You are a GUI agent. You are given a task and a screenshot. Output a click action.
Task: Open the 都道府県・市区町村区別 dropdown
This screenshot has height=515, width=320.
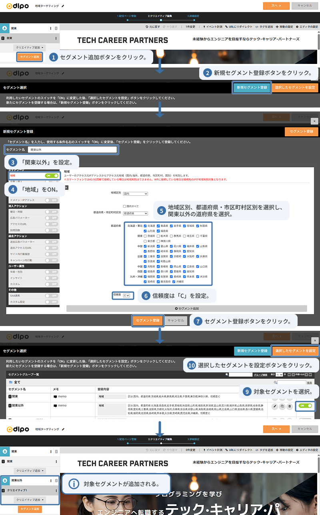135,214
